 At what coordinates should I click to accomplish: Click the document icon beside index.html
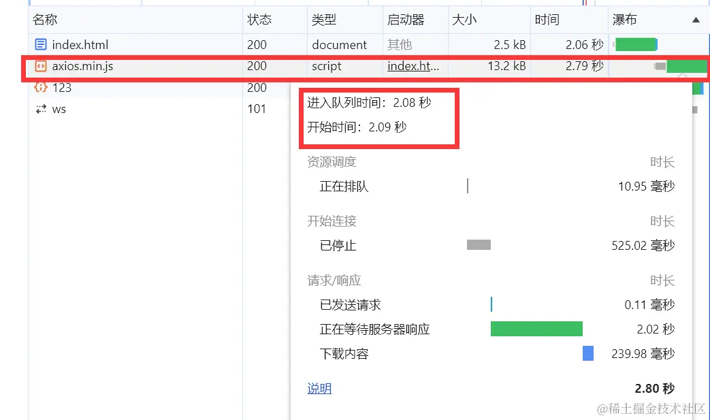41,44
